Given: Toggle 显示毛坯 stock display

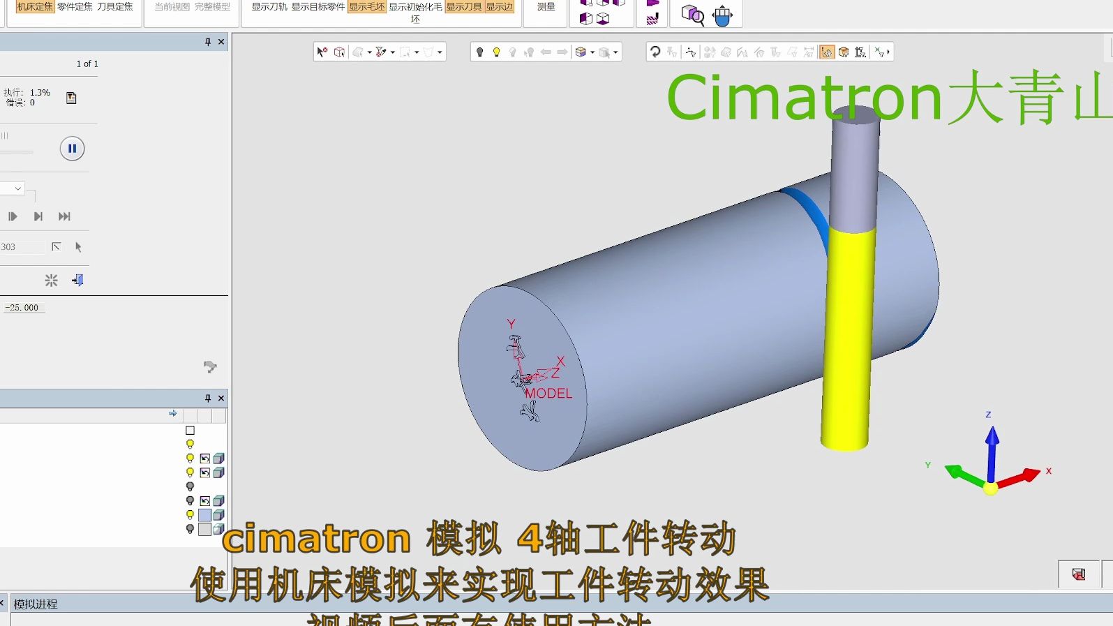Looking at the screenshot, I should click(366, 7).
